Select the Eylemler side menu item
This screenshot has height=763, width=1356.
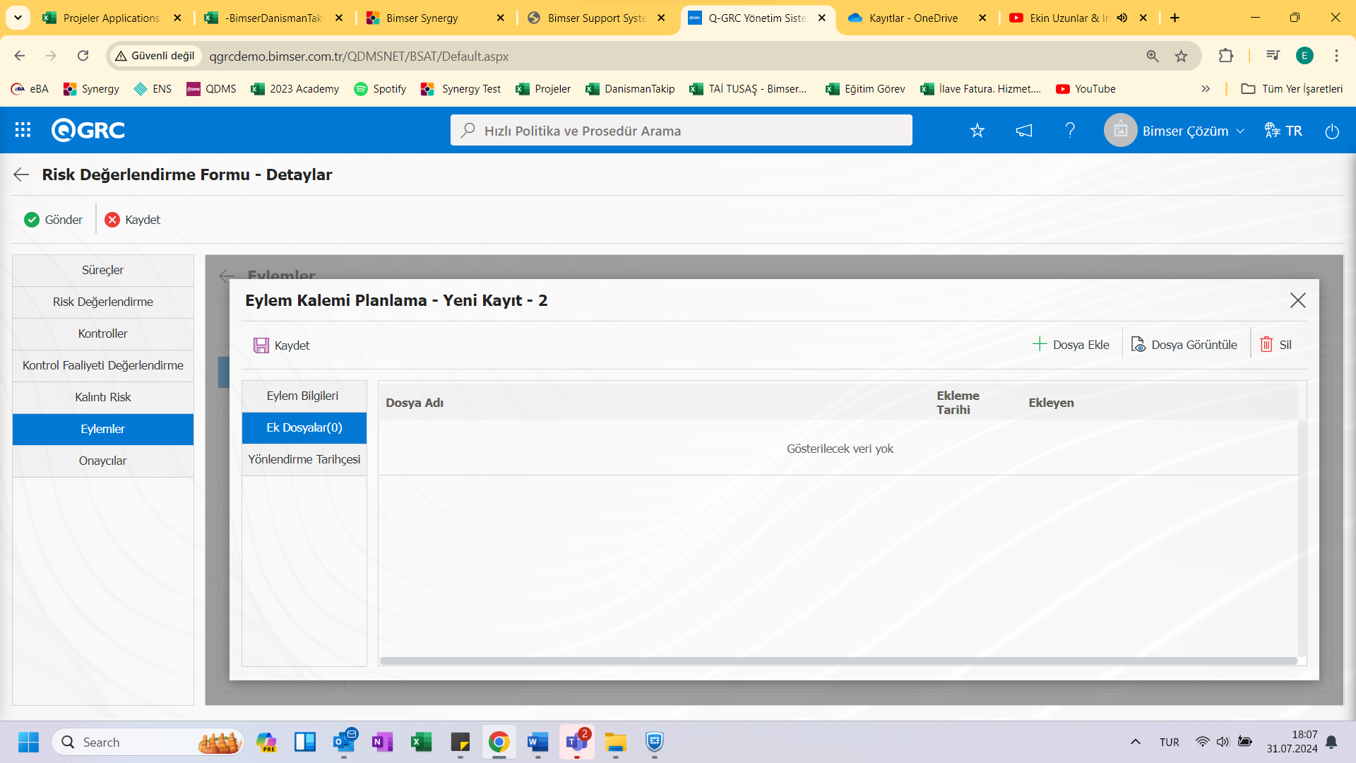[x=103, y=429]
